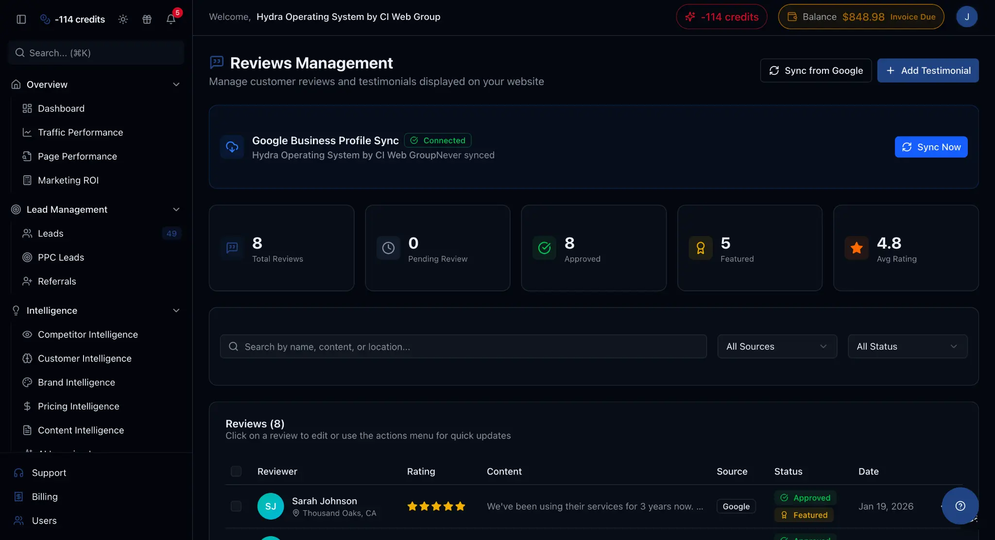
Task: Select Sarah Johnson review checkbox
Action: pyautogui.click(x=236, y=506)
